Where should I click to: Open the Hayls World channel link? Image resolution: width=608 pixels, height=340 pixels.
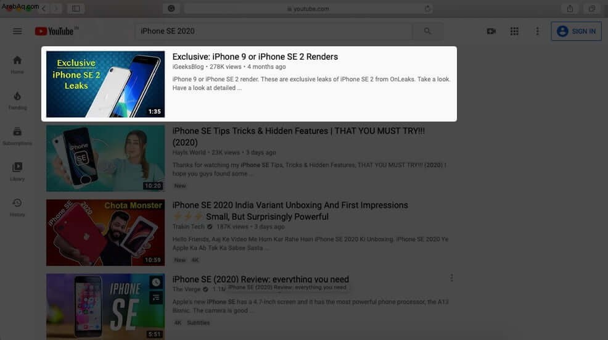click(x=189, y=152)
